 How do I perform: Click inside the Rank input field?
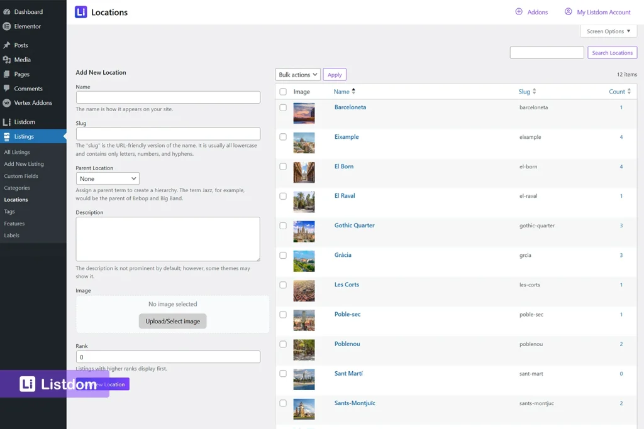point(167,356)
